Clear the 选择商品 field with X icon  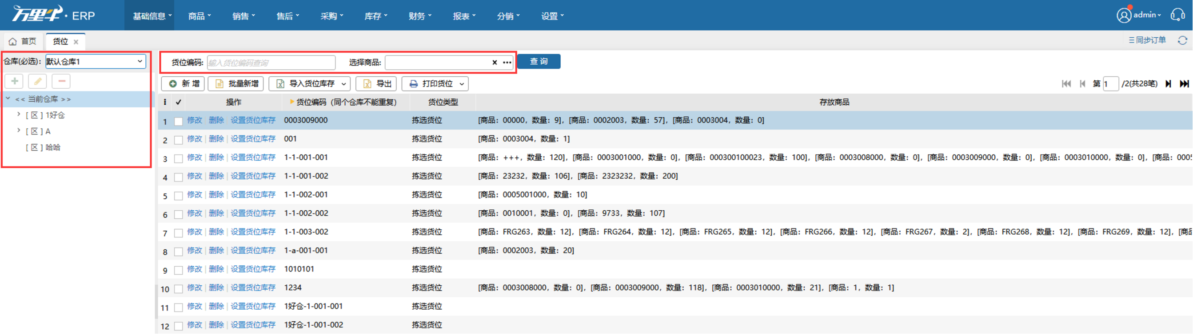[x=494, y=63]
